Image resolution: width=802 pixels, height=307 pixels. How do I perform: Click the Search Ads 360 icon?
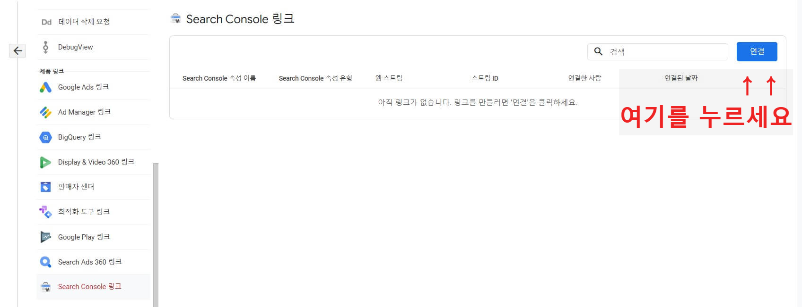(x=46, y=262)
